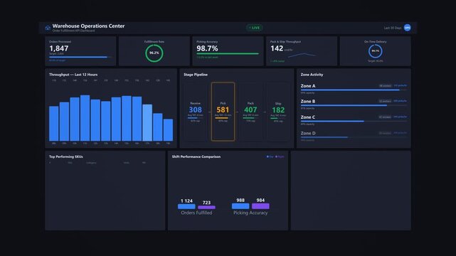Click the throughput sparkline trend line

(302, 55)
